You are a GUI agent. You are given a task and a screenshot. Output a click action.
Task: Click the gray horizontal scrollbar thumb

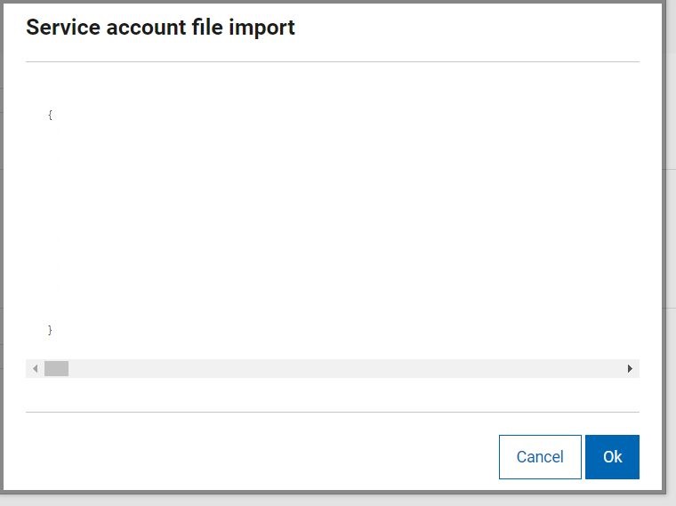pos(56,368)
